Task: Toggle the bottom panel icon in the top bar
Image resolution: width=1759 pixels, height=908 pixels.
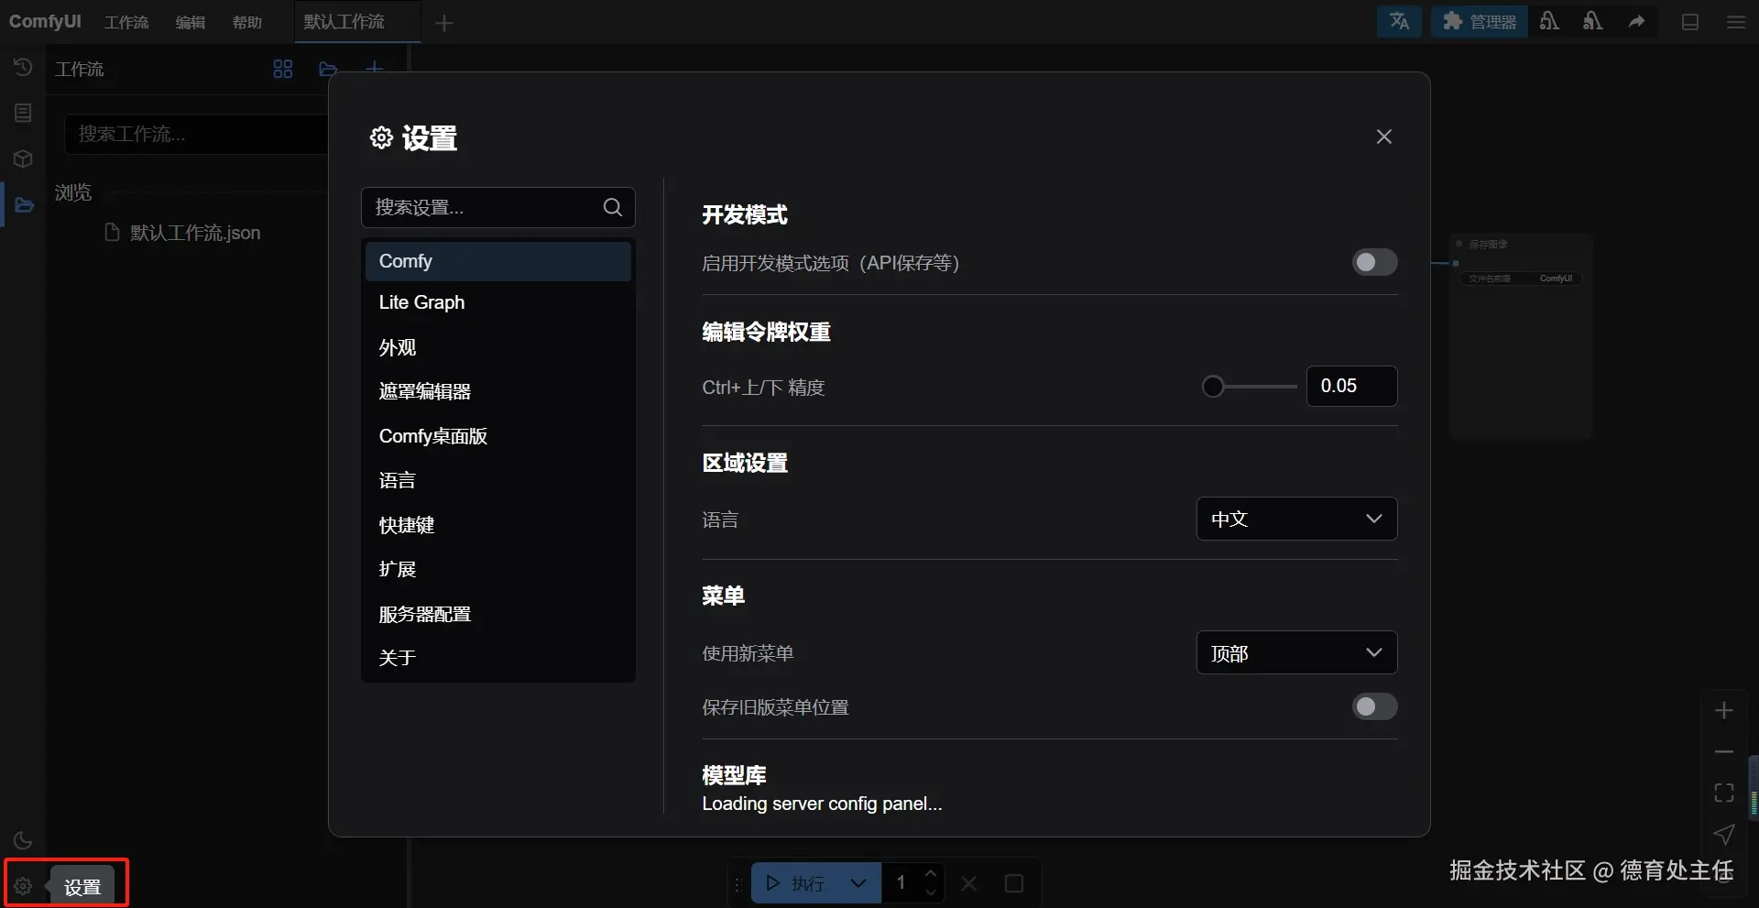Action: pos(1690,22)
